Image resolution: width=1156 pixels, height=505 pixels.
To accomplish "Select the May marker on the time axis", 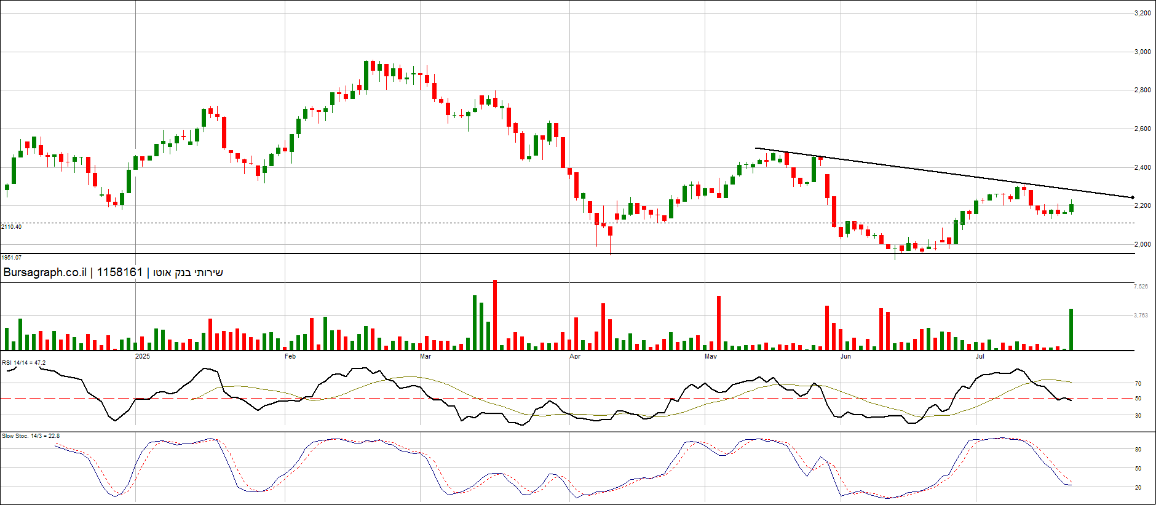I will tap(711, 356).
